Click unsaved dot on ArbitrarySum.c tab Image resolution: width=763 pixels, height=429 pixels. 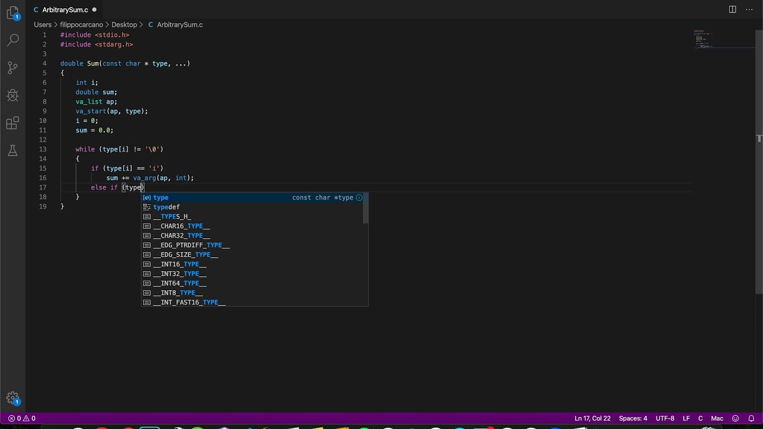pos(94,10)
